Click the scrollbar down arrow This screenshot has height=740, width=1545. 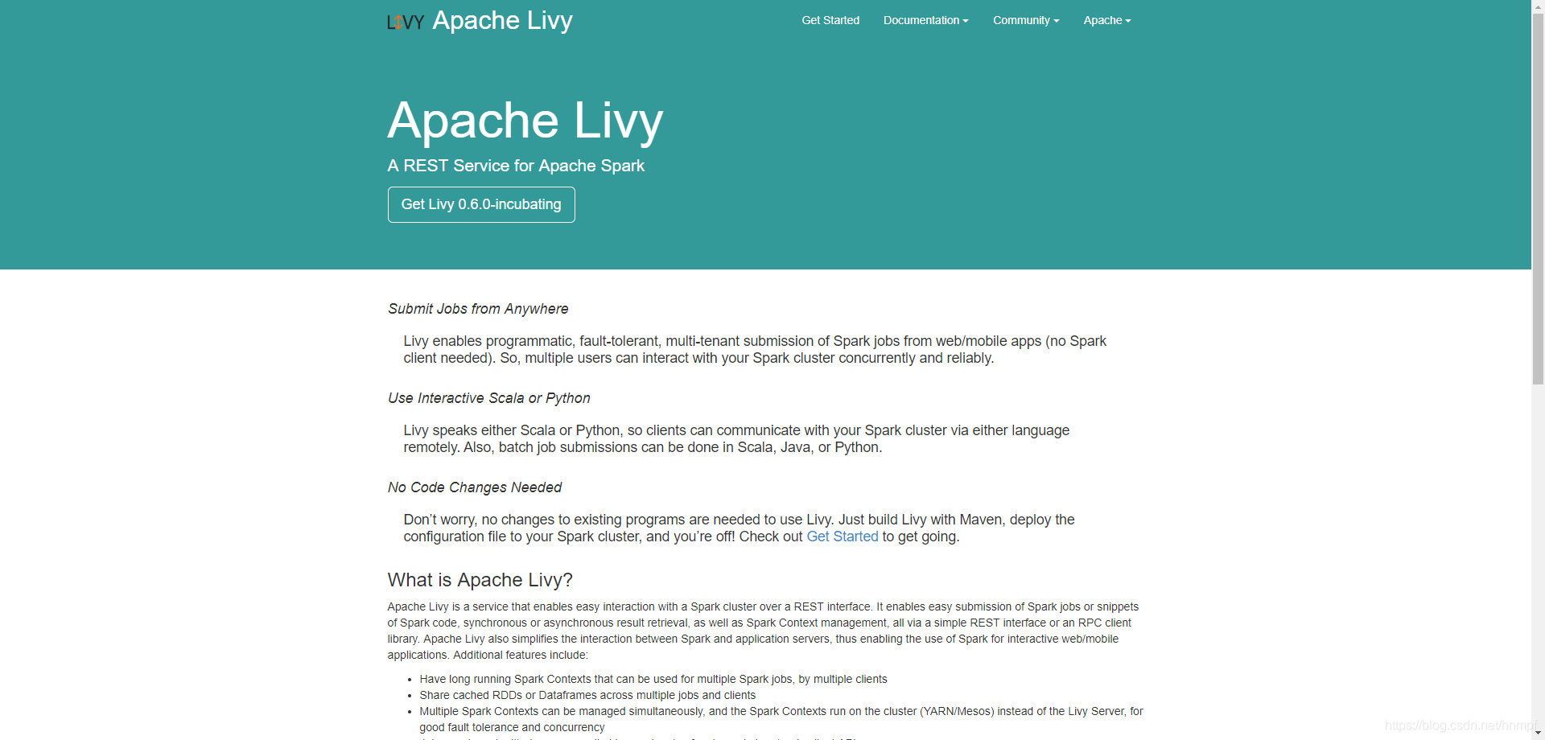(x=1538, y=733)
